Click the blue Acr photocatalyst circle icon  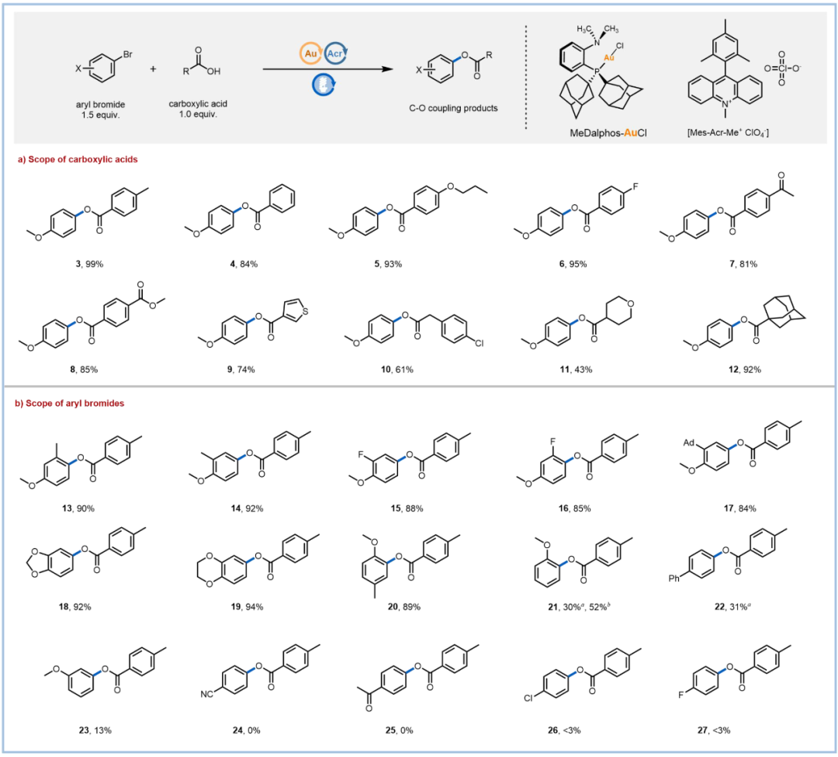[x=336, y=54]
